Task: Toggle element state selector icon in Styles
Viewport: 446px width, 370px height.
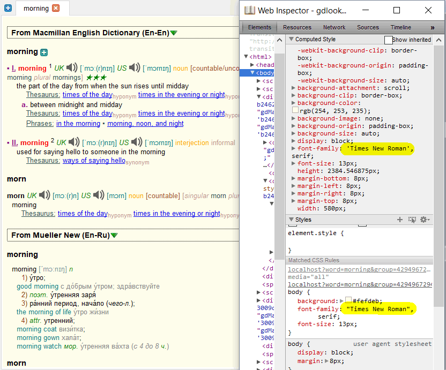Action: tap(412, 220)
